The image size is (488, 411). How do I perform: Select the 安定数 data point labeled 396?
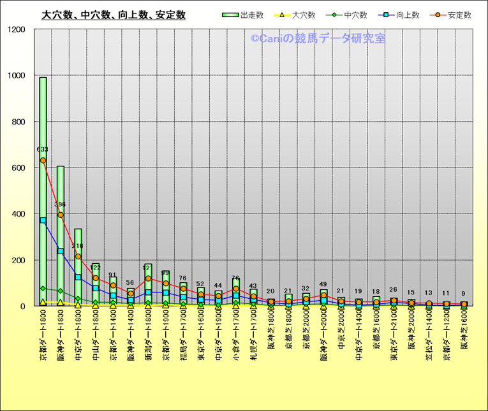61,215
